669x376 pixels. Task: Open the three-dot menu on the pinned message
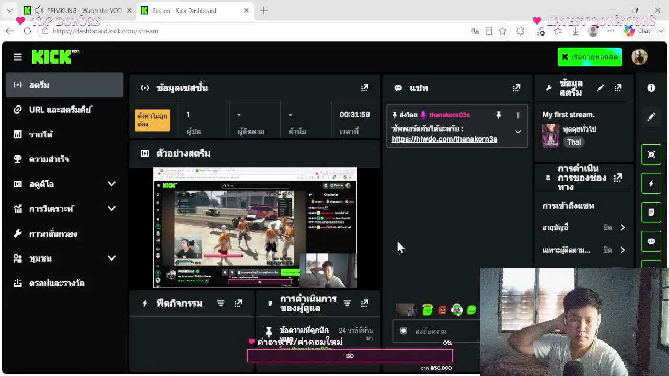518,115
